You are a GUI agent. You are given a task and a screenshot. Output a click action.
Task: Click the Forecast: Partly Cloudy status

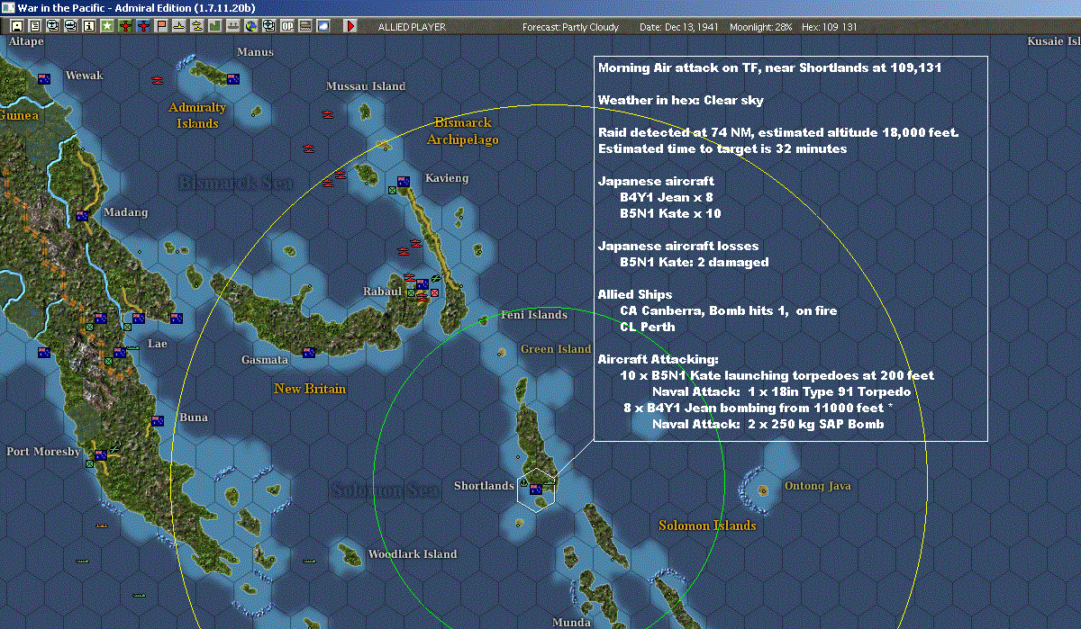point(571,27)
